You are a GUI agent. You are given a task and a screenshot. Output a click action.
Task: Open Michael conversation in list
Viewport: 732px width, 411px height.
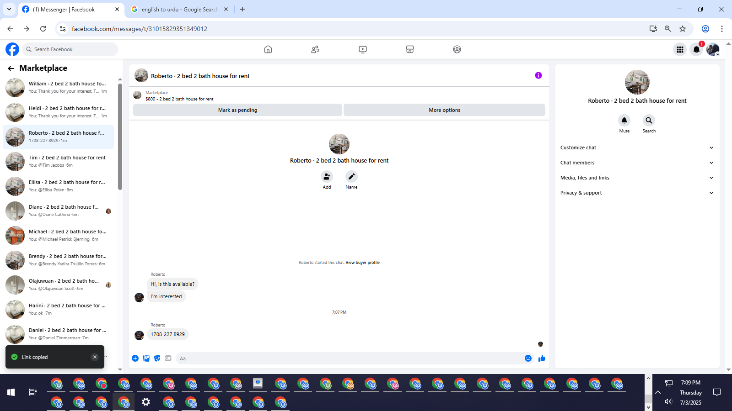59,235
